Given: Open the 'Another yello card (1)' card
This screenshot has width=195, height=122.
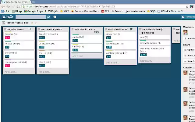Looking at the screenshot, I should (120, 55).
